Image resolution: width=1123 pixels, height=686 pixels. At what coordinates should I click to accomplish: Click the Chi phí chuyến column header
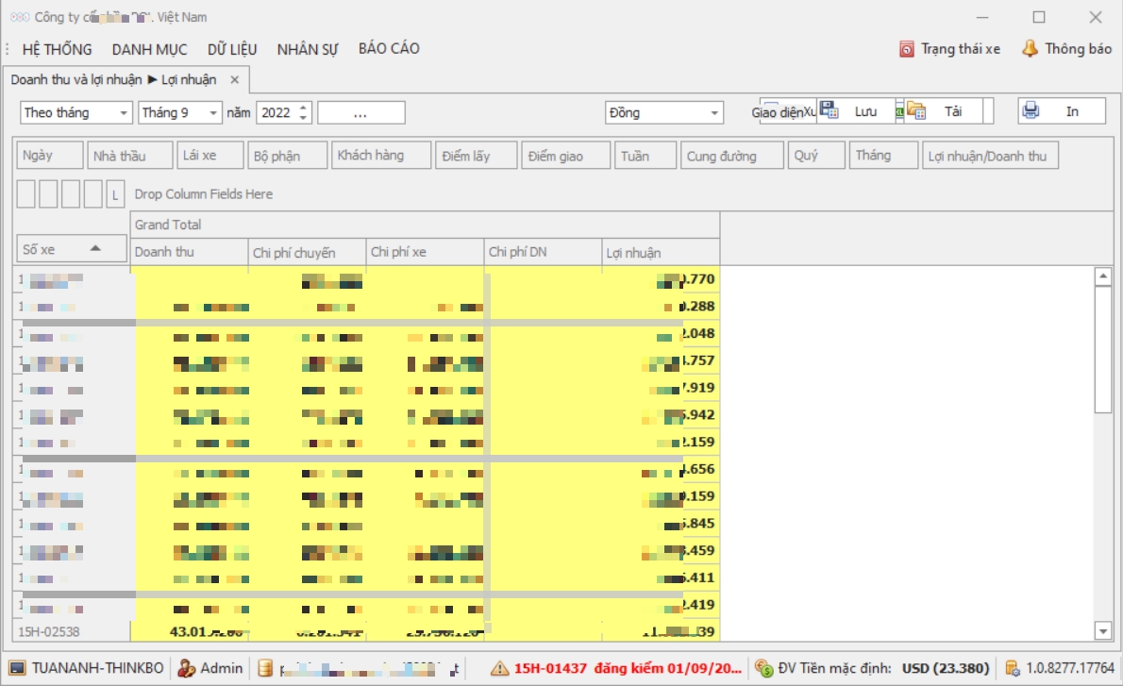[307, 252]
